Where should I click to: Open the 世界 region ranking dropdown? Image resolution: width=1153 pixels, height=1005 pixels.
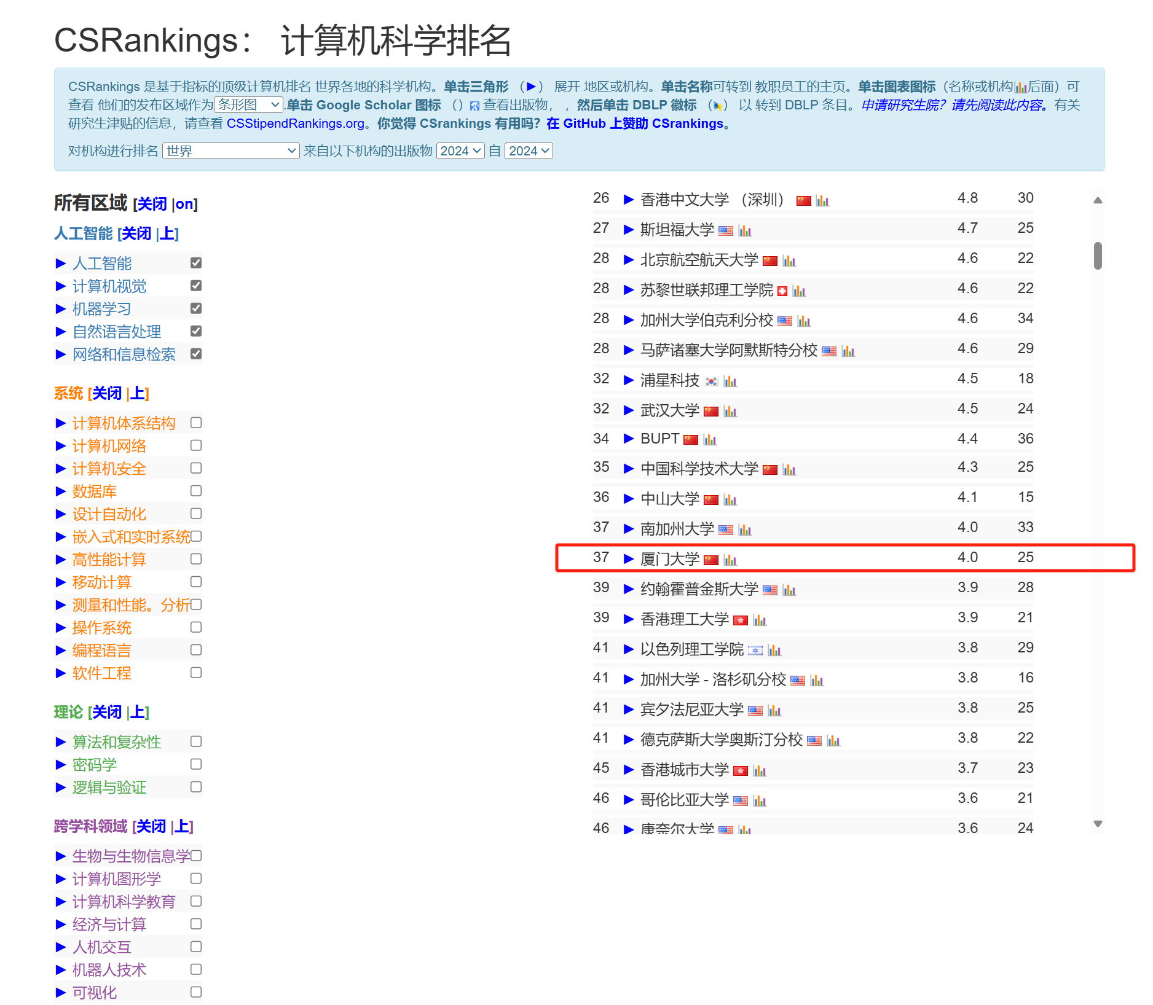point(230,151)
